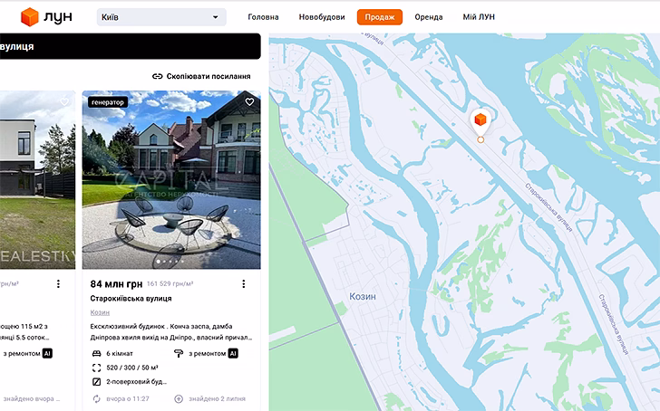Favorite the 84 млн грн house listing
The image size is (660, 411).
(249, 101)
